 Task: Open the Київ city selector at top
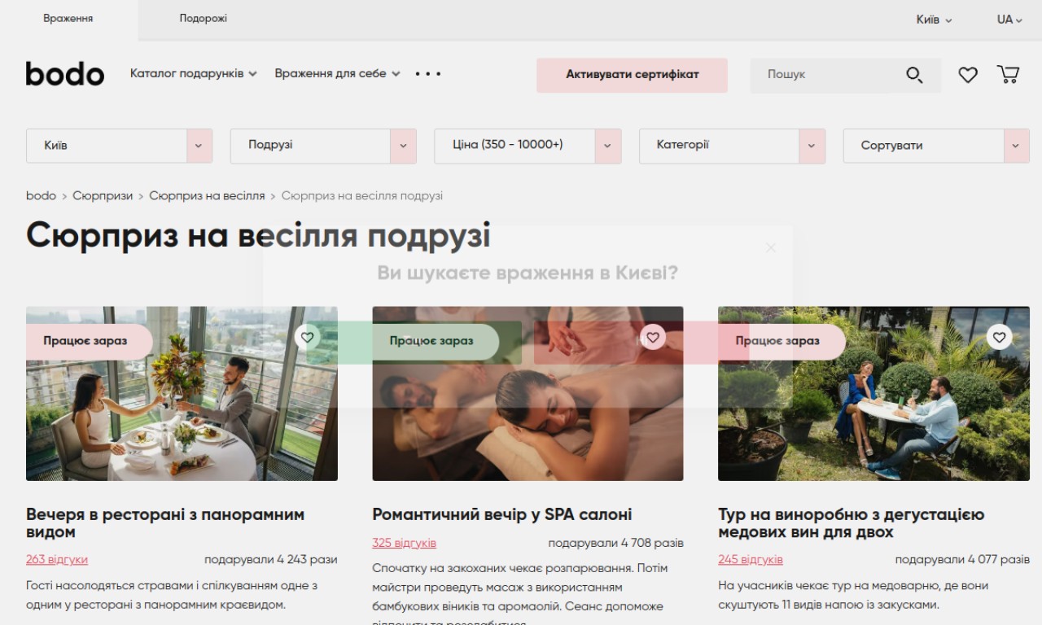934,20
